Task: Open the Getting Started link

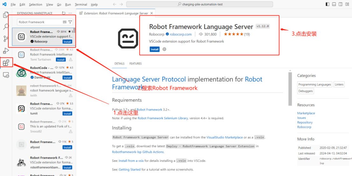Action: click(x=130, y=170)
